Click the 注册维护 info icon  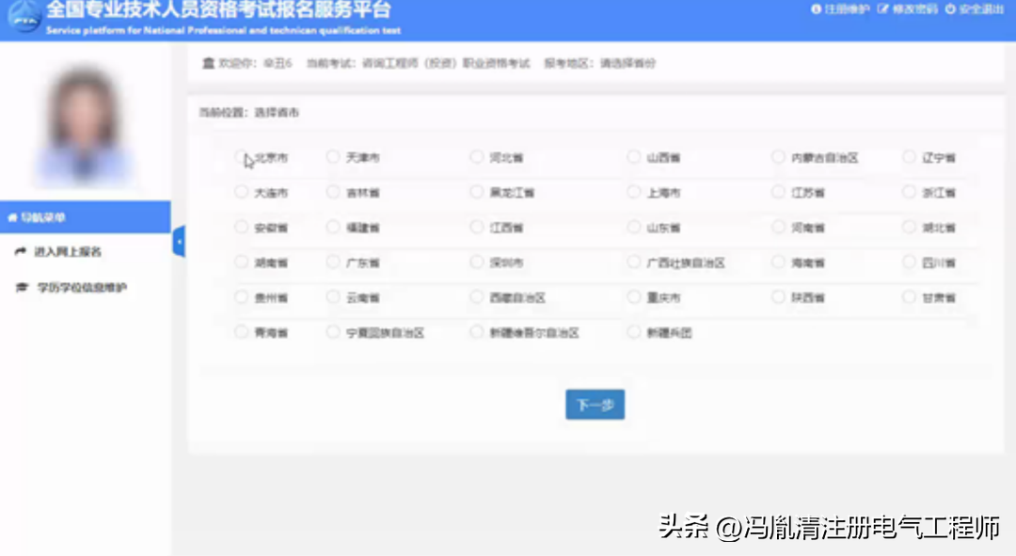[817, 9]
